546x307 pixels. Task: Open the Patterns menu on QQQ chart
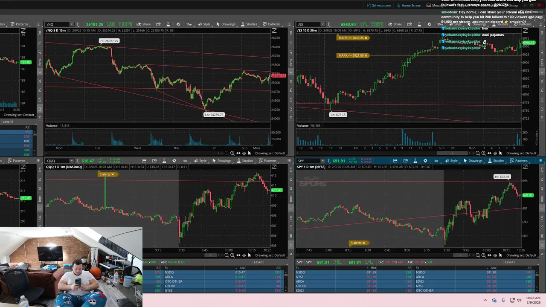point(268,161)
